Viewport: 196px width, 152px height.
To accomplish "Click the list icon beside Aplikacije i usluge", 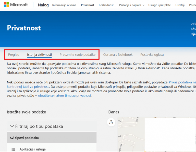I will (x=13, y=149).
